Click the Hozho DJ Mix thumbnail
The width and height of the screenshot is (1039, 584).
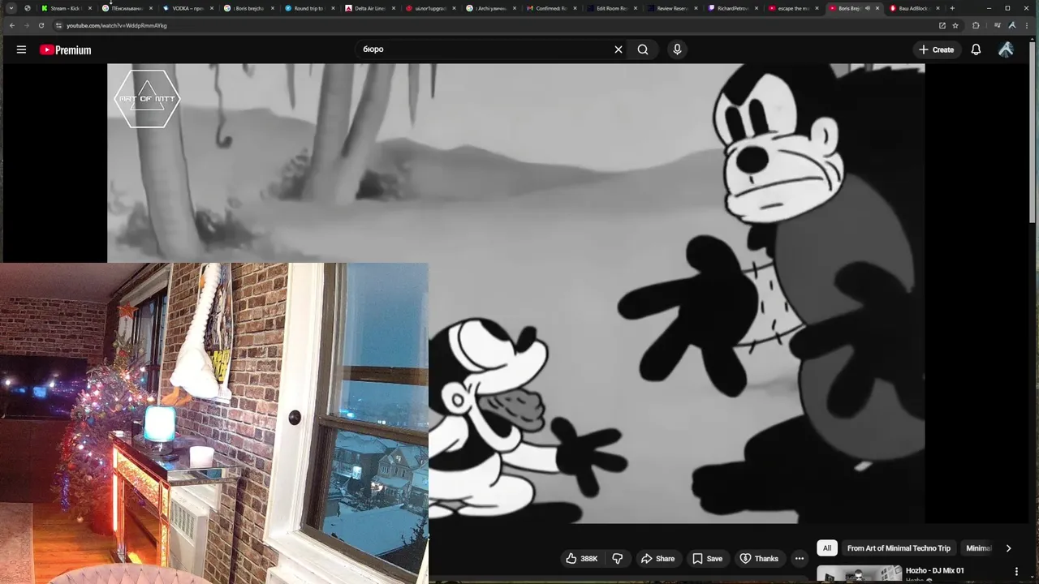point(859,574)
